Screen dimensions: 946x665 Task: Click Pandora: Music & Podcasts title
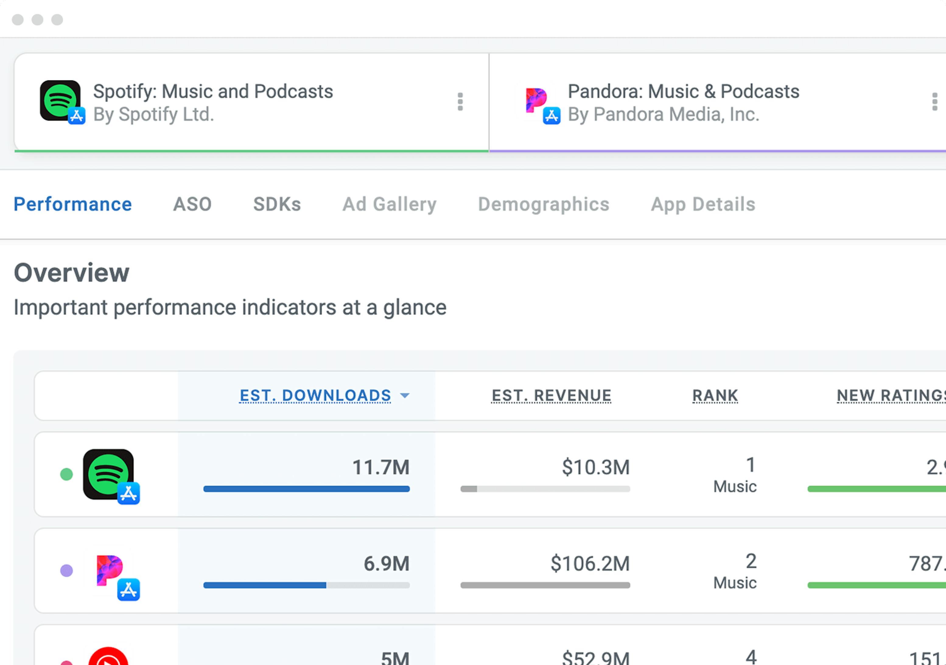(x=684, y=92)
